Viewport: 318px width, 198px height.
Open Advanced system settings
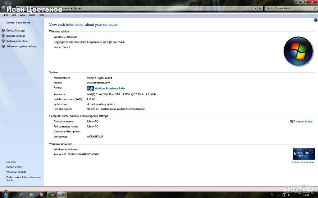click(21, 46)
